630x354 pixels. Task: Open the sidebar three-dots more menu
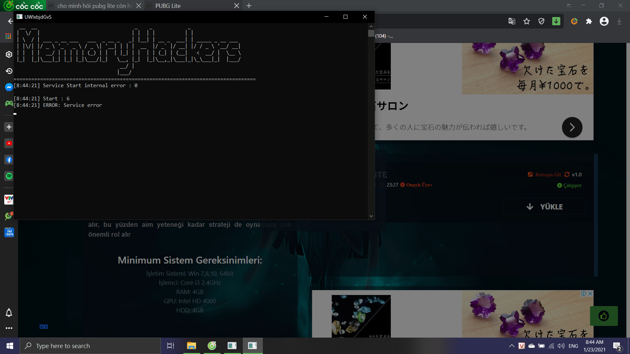coord(9,328)
